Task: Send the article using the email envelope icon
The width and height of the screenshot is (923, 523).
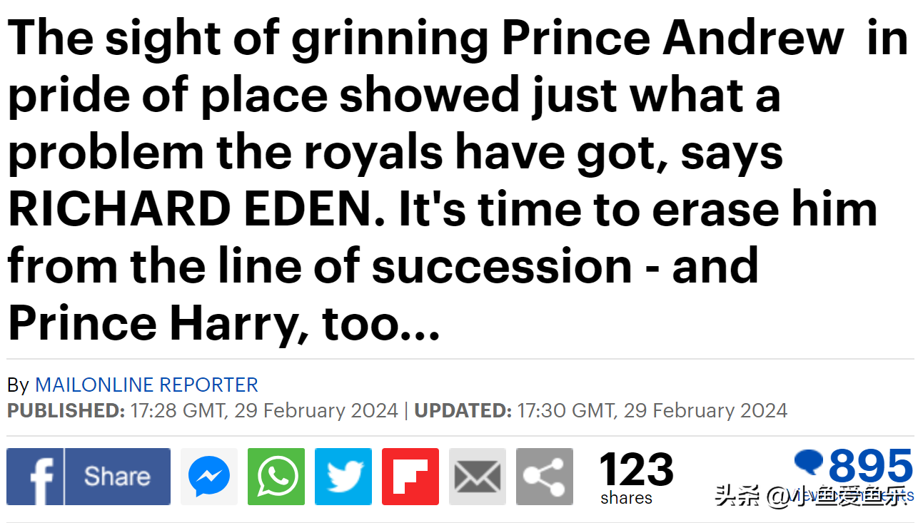Action: [x=478, y=477]
